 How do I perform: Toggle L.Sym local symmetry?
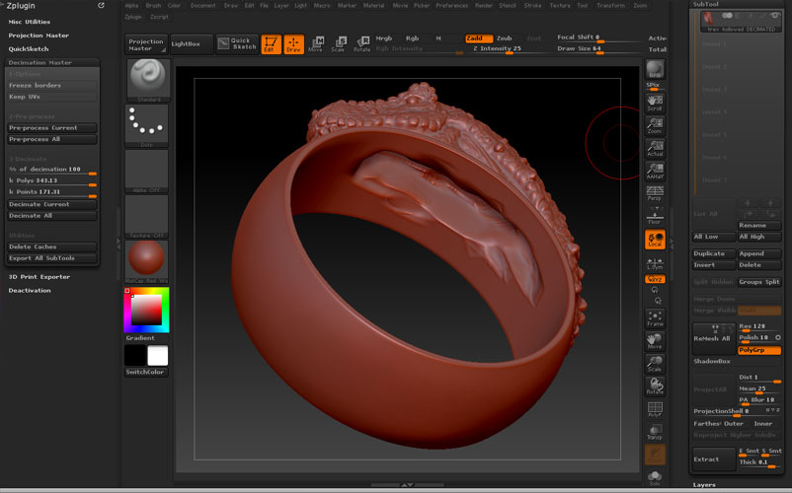[x=655, y=263]
